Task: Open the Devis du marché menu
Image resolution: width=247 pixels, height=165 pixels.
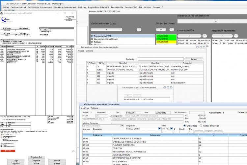Action: click(18, 7)
